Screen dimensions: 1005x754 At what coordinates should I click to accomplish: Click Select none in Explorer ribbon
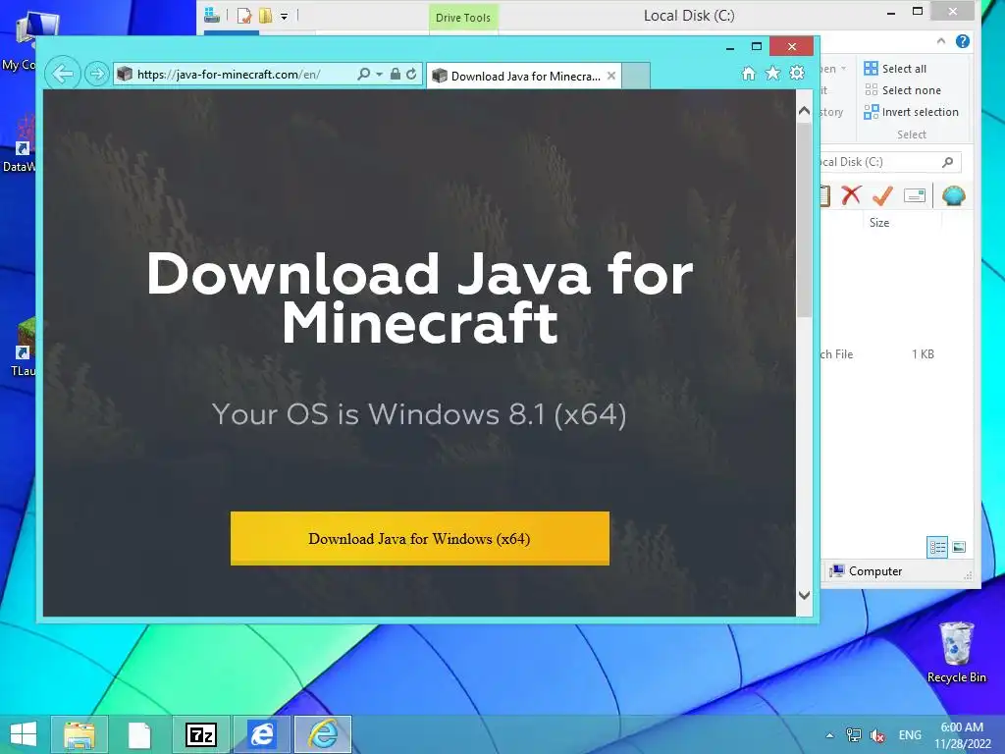point(903,90)
